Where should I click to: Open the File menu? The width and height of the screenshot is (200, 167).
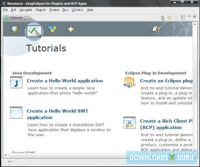(5, 10)
